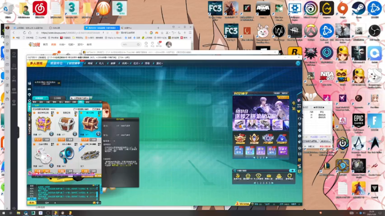Open the 商城 menu item in the game
The image size is (385, 216).
90,63
